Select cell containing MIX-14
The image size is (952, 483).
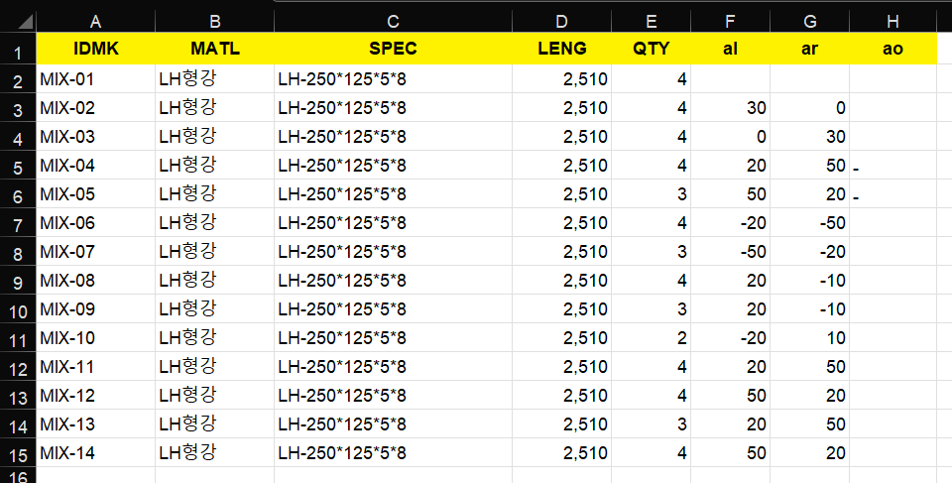coord(95,452)
